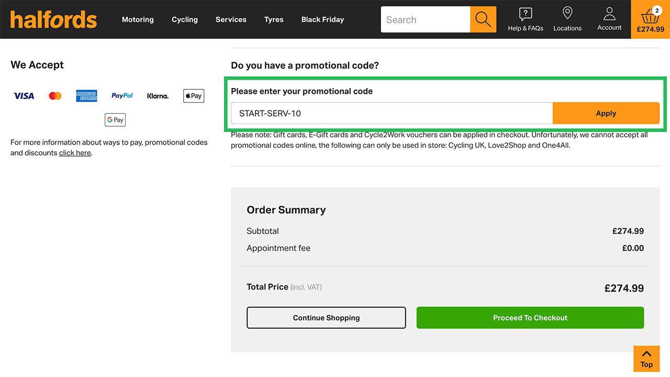670x377 pixels.
Task: Click the PayPal payment logo
Action: pyautogui.click(x=122, y=96)
